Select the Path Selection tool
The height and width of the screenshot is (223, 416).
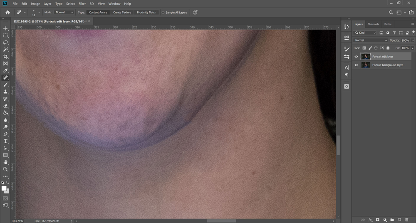[5, 148]
